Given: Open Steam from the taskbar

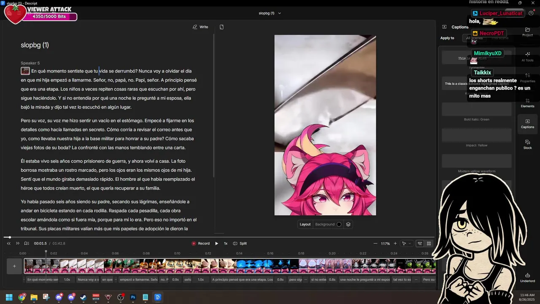Looking at the screenshot, I should click(84, 297).
